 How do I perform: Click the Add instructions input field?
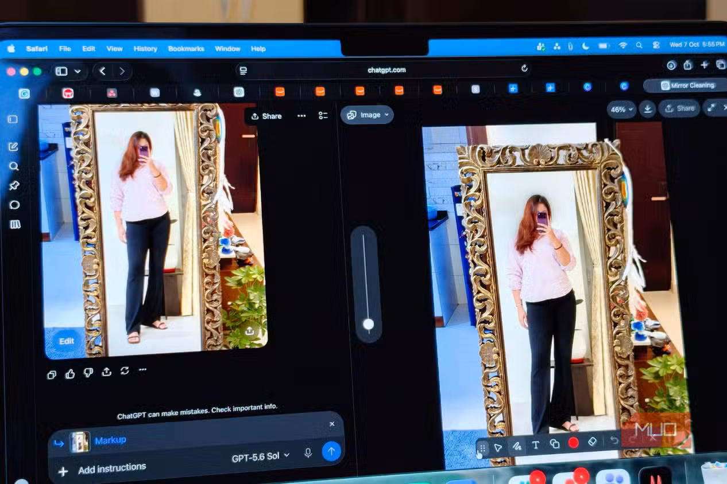tap(112, 468)
